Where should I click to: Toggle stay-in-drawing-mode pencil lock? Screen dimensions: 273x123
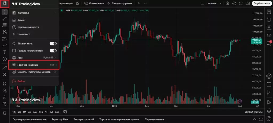5,90
